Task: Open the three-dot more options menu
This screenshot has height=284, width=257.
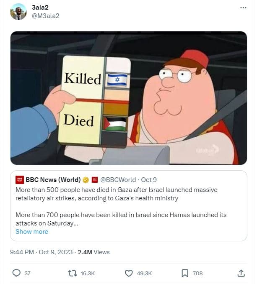Action: click(x=243, y=8)
